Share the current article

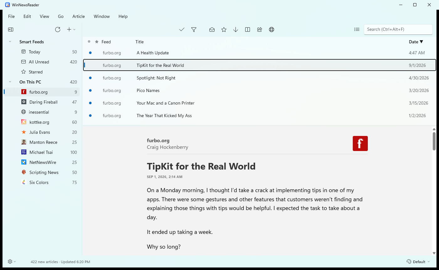(x=260, y=30)
